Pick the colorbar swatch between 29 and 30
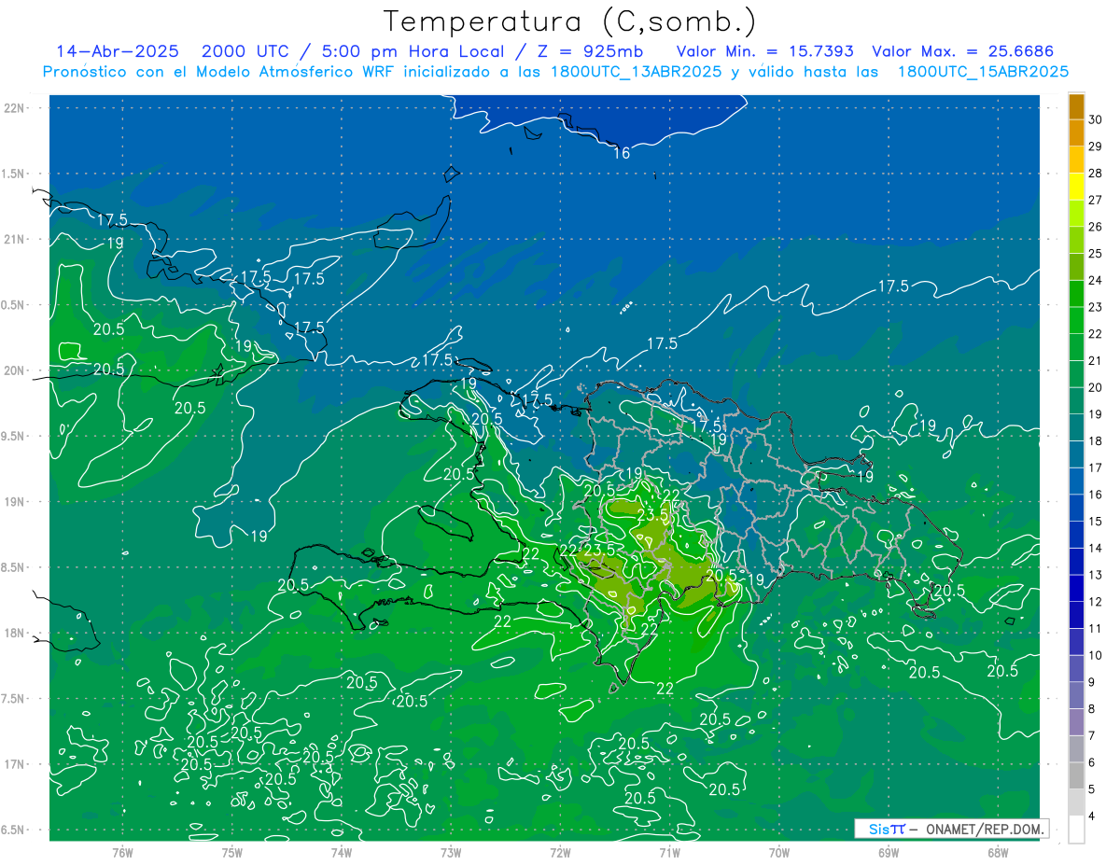 point(1077,133)
